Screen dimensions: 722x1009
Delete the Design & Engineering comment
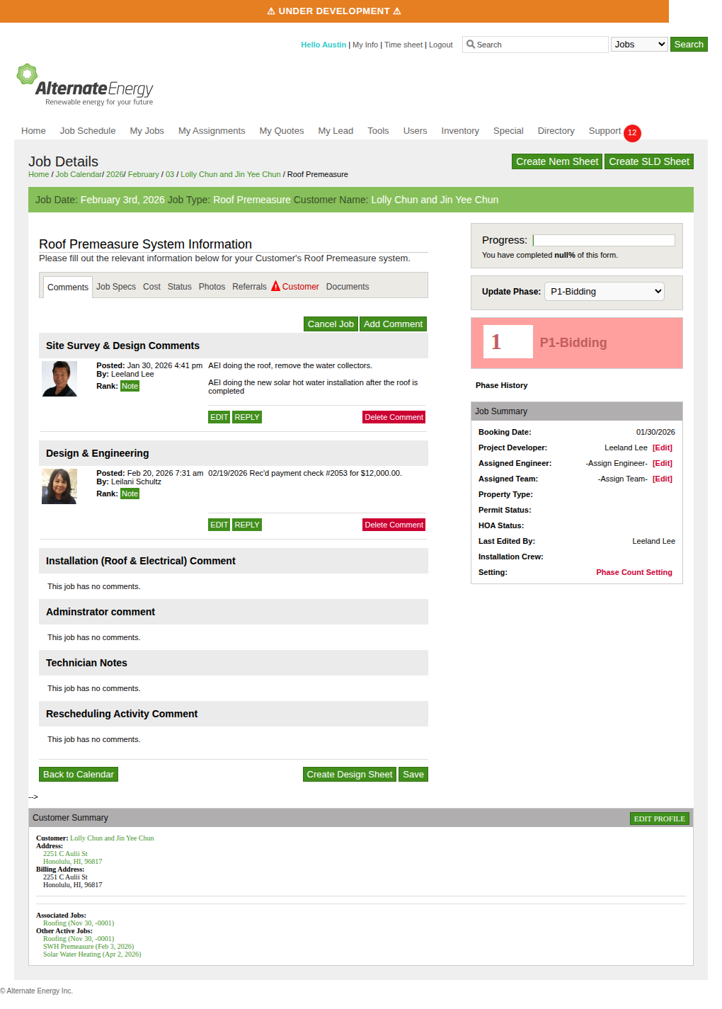[x=394, y=525]
